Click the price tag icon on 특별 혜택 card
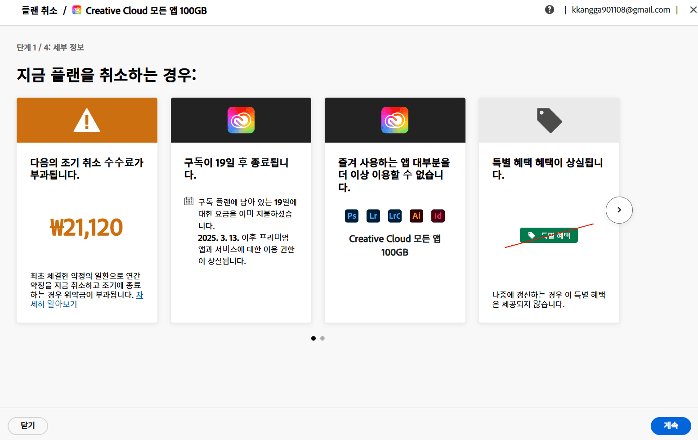Image resolution: width=698 pixels, height=440 pixels. tap(549, 120)
